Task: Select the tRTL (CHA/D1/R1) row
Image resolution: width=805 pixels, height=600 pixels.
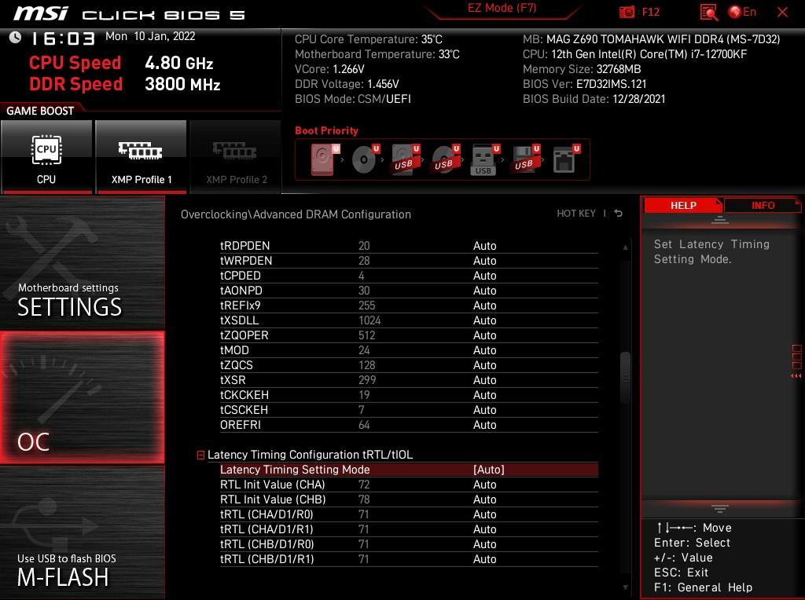Action: [x=409, y=529]
